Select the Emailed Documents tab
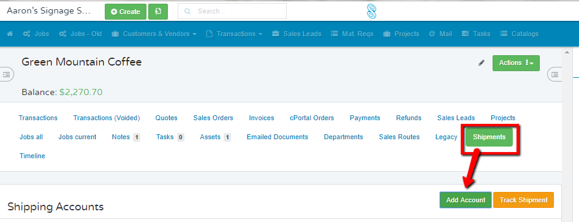Viewport: 579px width, 222px height. [x=278, y=137]
